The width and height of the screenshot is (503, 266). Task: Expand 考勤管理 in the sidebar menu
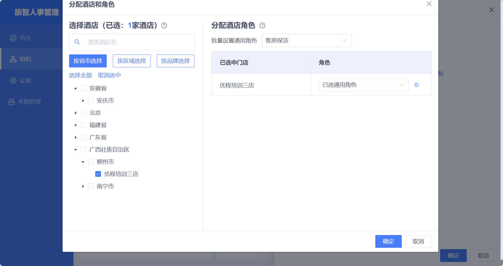(31, 101)
